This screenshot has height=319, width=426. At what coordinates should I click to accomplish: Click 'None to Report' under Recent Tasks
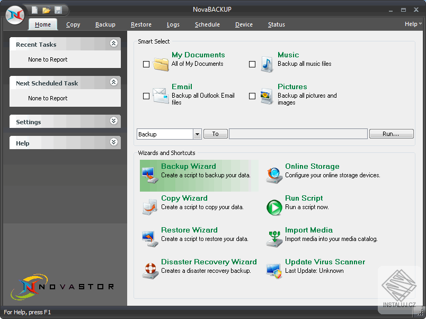click(48, 59)
